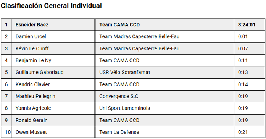Click Benjamin Le Ny's name
266x139 pixels.
click(x=33, y=60)
